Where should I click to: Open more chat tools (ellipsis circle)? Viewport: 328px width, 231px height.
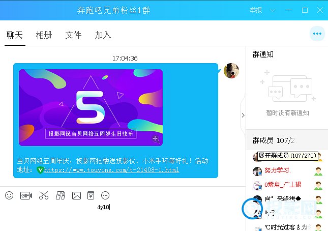point(106,195)
